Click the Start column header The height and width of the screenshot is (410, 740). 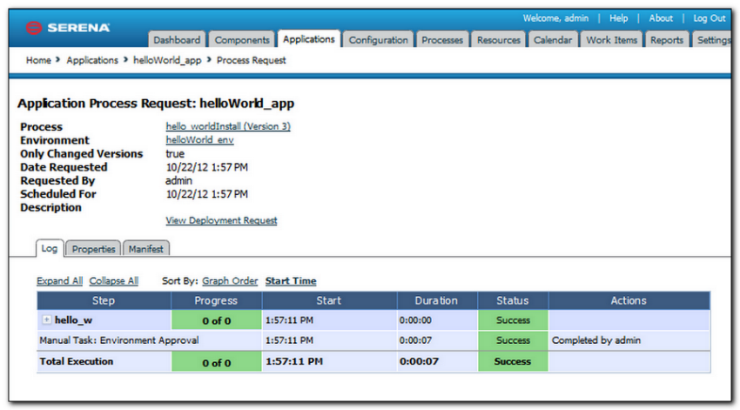(x=329, y=300)
